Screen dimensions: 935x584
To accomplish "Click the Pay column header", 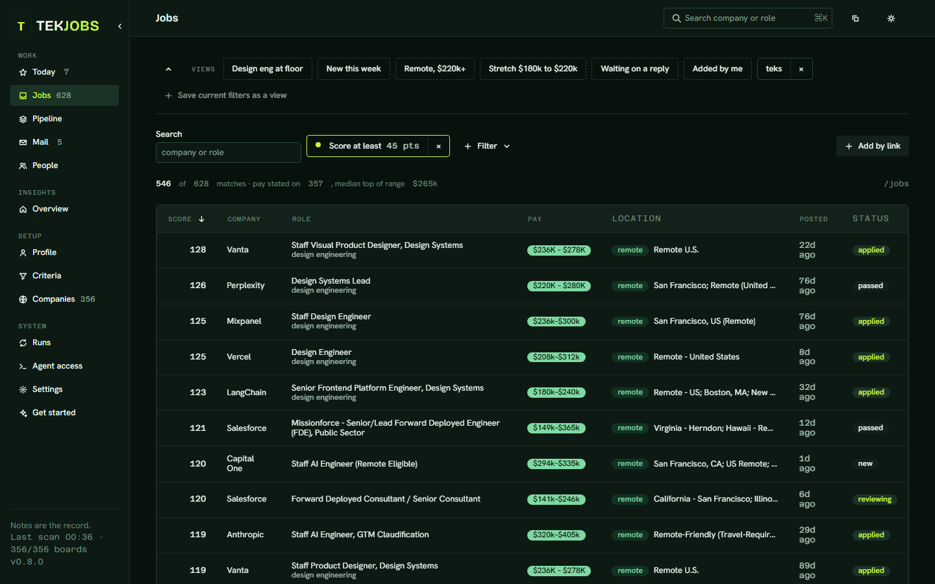I will (x=534, y=219).
